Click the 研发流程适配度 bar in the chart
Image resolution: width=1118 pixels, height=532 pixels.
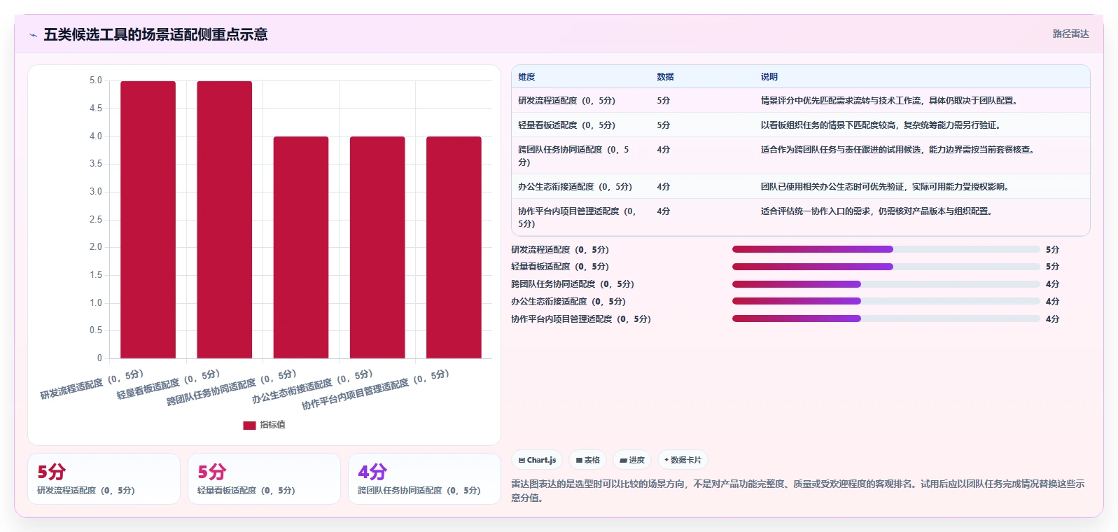148,220
